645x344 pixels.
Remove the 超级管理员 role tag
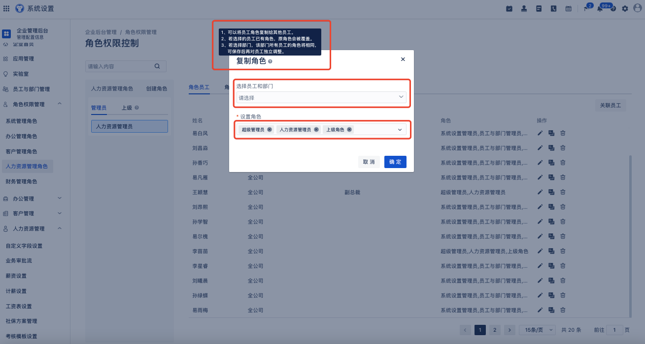(x=270, y=130)
